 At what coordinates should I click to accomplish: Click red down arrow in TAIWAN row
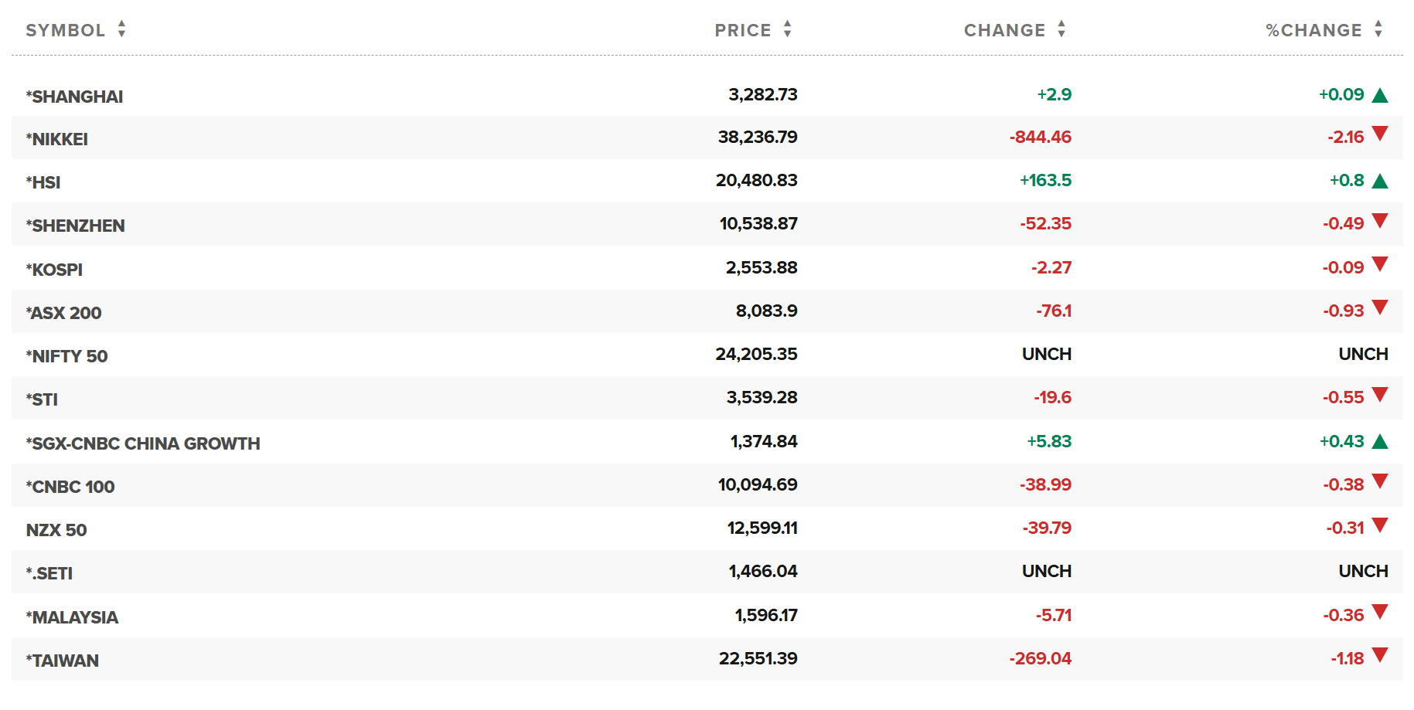pos(1380,656)
